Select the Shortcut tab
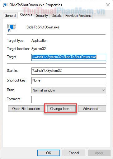The height and width of the screenshot is (159, 113). point(26,15)
